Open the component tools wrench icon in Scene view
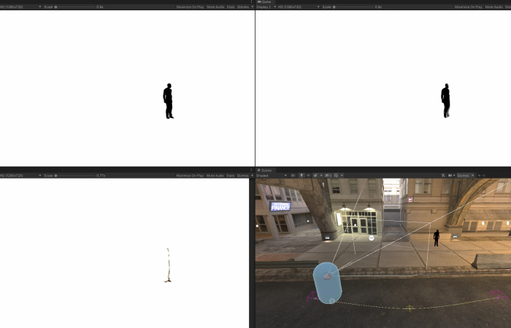This screenshot has height=328, width=511. pos(444,176)
